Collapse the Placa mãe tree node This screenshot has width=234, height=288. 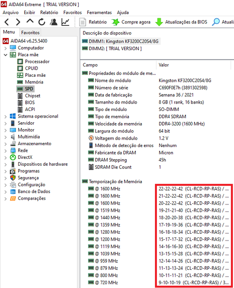tap(6, 55)
